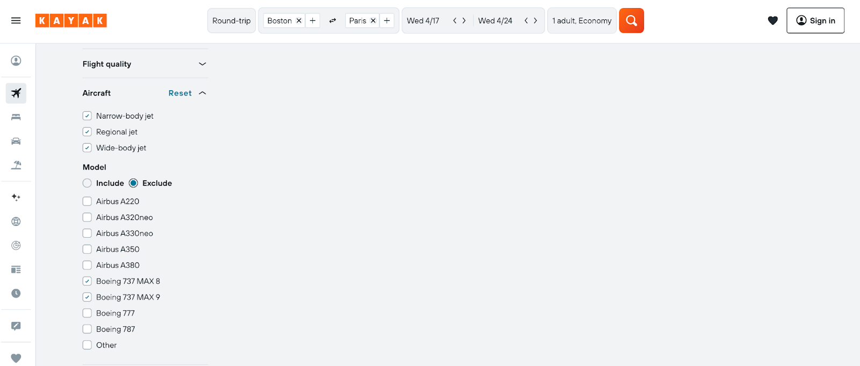The image size is (860, 366).
Task: Click the Boston origin chip text
Action: pos(279,20)
